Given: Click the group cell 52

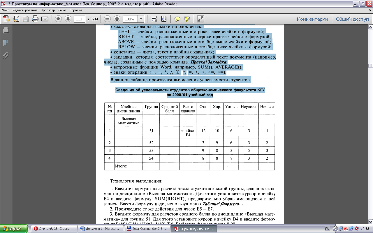Looking at the screenshot, I should [151, 143].
